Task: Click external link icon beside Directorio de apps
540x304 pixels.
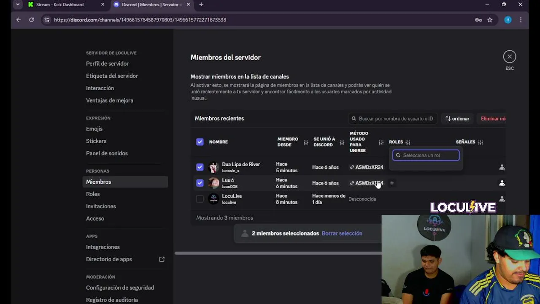Action: [x=162, y=259]
